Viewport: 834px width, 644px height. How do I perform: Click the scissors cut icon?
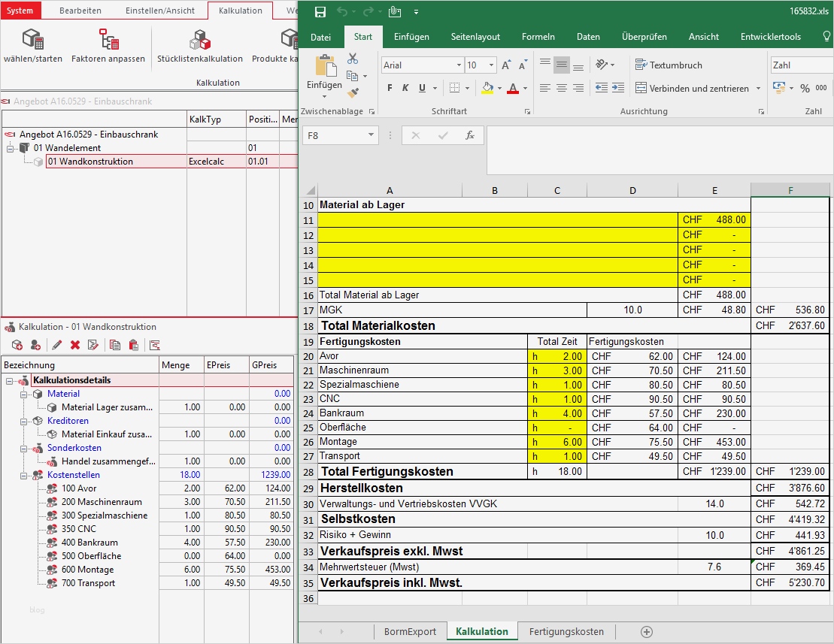click(352, 59)
